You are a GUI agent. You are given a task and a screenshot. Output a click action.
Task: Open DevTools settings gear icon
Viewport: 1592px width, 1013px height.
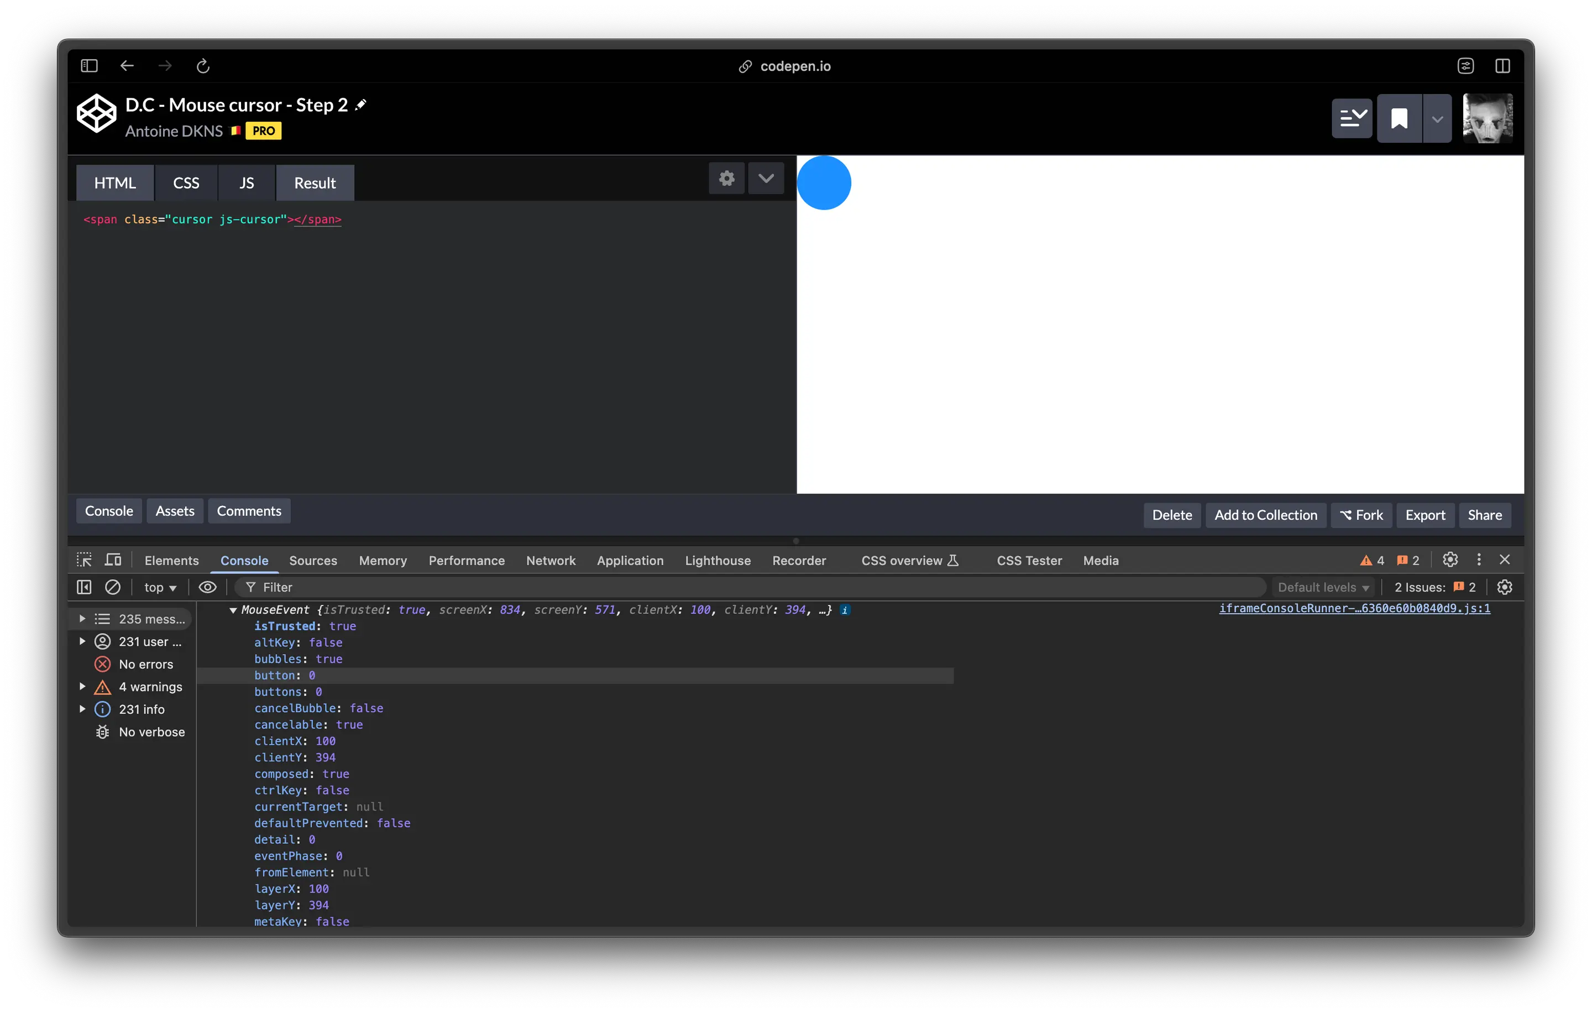(x=1450, y=560)
